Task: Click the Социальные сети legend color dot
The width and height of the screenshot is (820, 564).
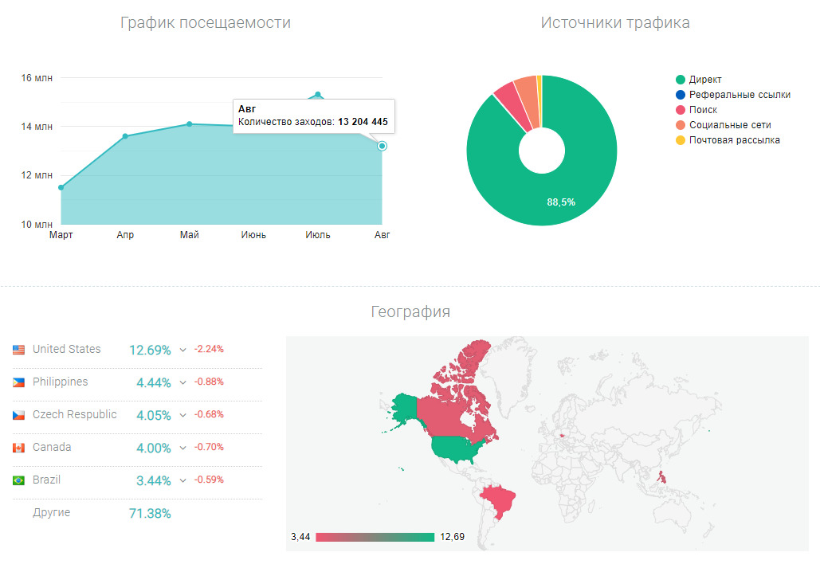Action: (x=680, y=125)
